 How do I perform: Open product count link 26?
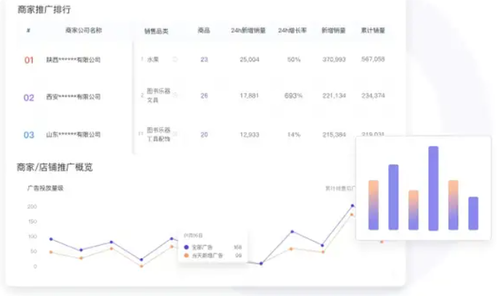(204, 96)
